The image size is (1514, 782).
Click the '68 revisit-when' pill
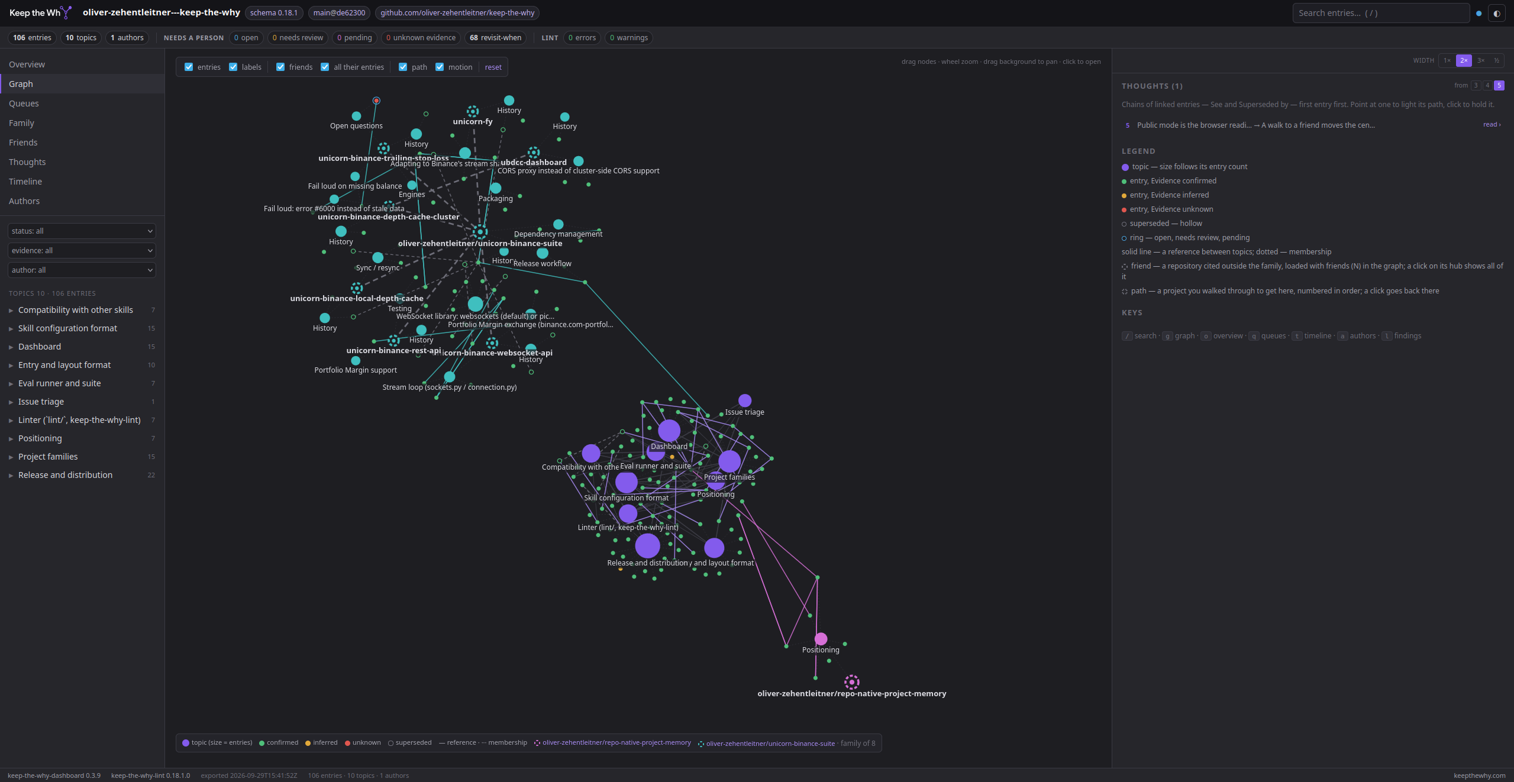(x=495, y=38)
